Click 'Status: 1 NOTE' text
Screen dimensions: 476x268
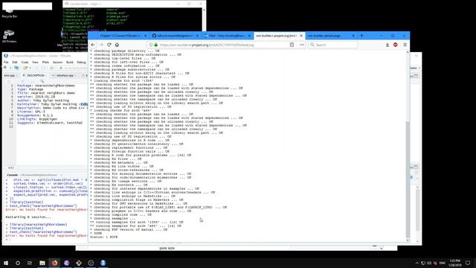coord(104,237)
